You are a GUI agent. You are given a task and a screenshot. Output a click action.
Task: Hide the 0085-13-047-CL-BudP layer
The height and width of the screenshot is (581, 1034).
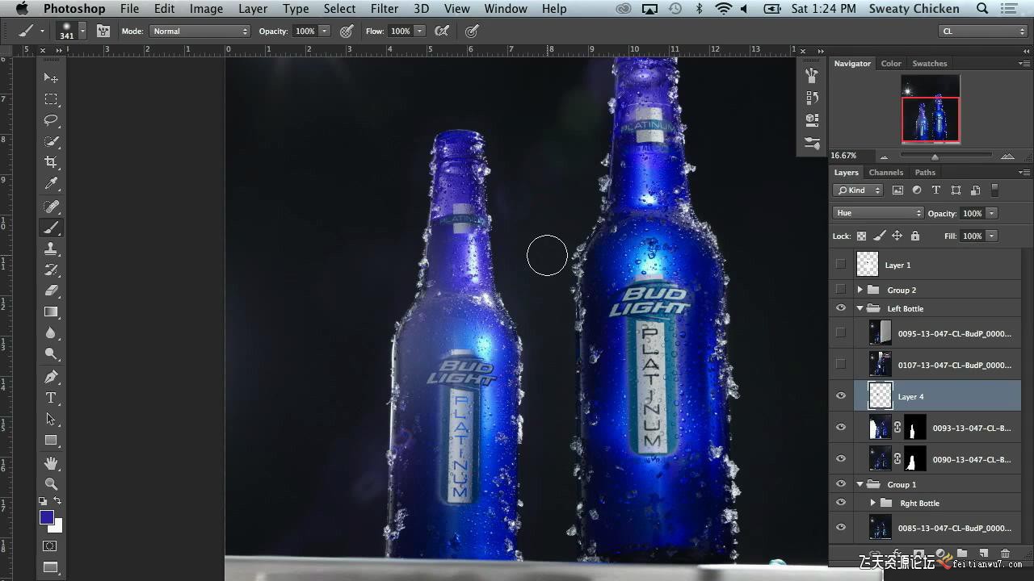(x=841, y=527)
